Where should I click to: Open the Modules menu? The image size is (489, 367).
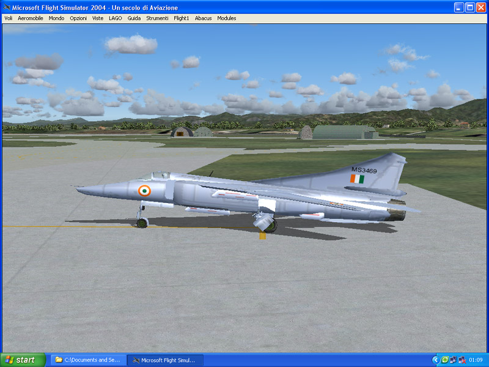pyautogui.click(x=227, y=18)
